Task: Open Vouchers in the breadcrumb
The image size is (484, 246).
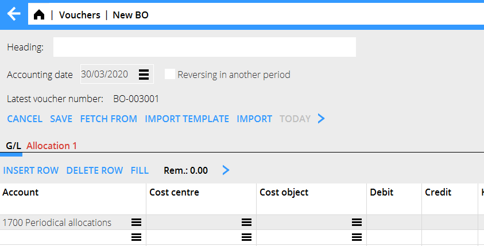Action: point(79,15)
